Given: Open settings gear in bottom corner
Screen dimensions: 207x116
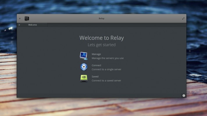Looking at the screenshot, I should coord(184,95).
